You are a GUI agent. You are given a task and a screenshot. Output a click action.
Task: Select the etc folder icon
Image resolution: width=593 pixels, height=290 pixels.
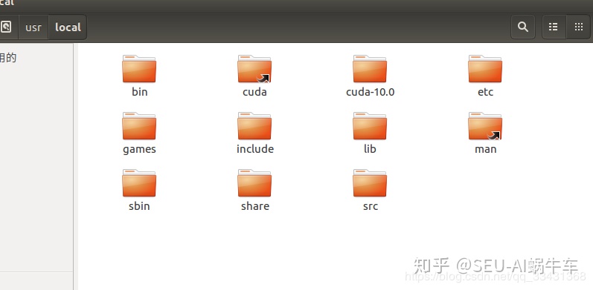pos(485,69)
